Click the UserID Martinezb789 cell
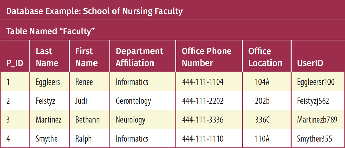 tap(317, 120)
